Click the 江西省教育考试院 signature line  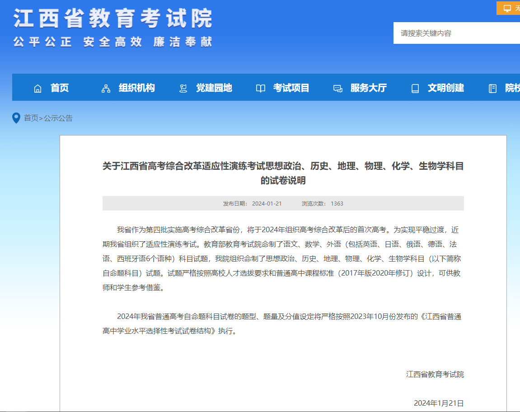435,375
